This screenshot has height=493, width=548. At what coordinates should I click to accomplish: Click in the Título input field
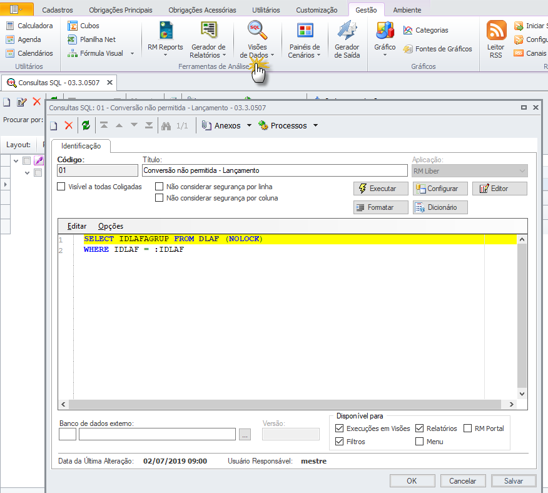(275, 170)
